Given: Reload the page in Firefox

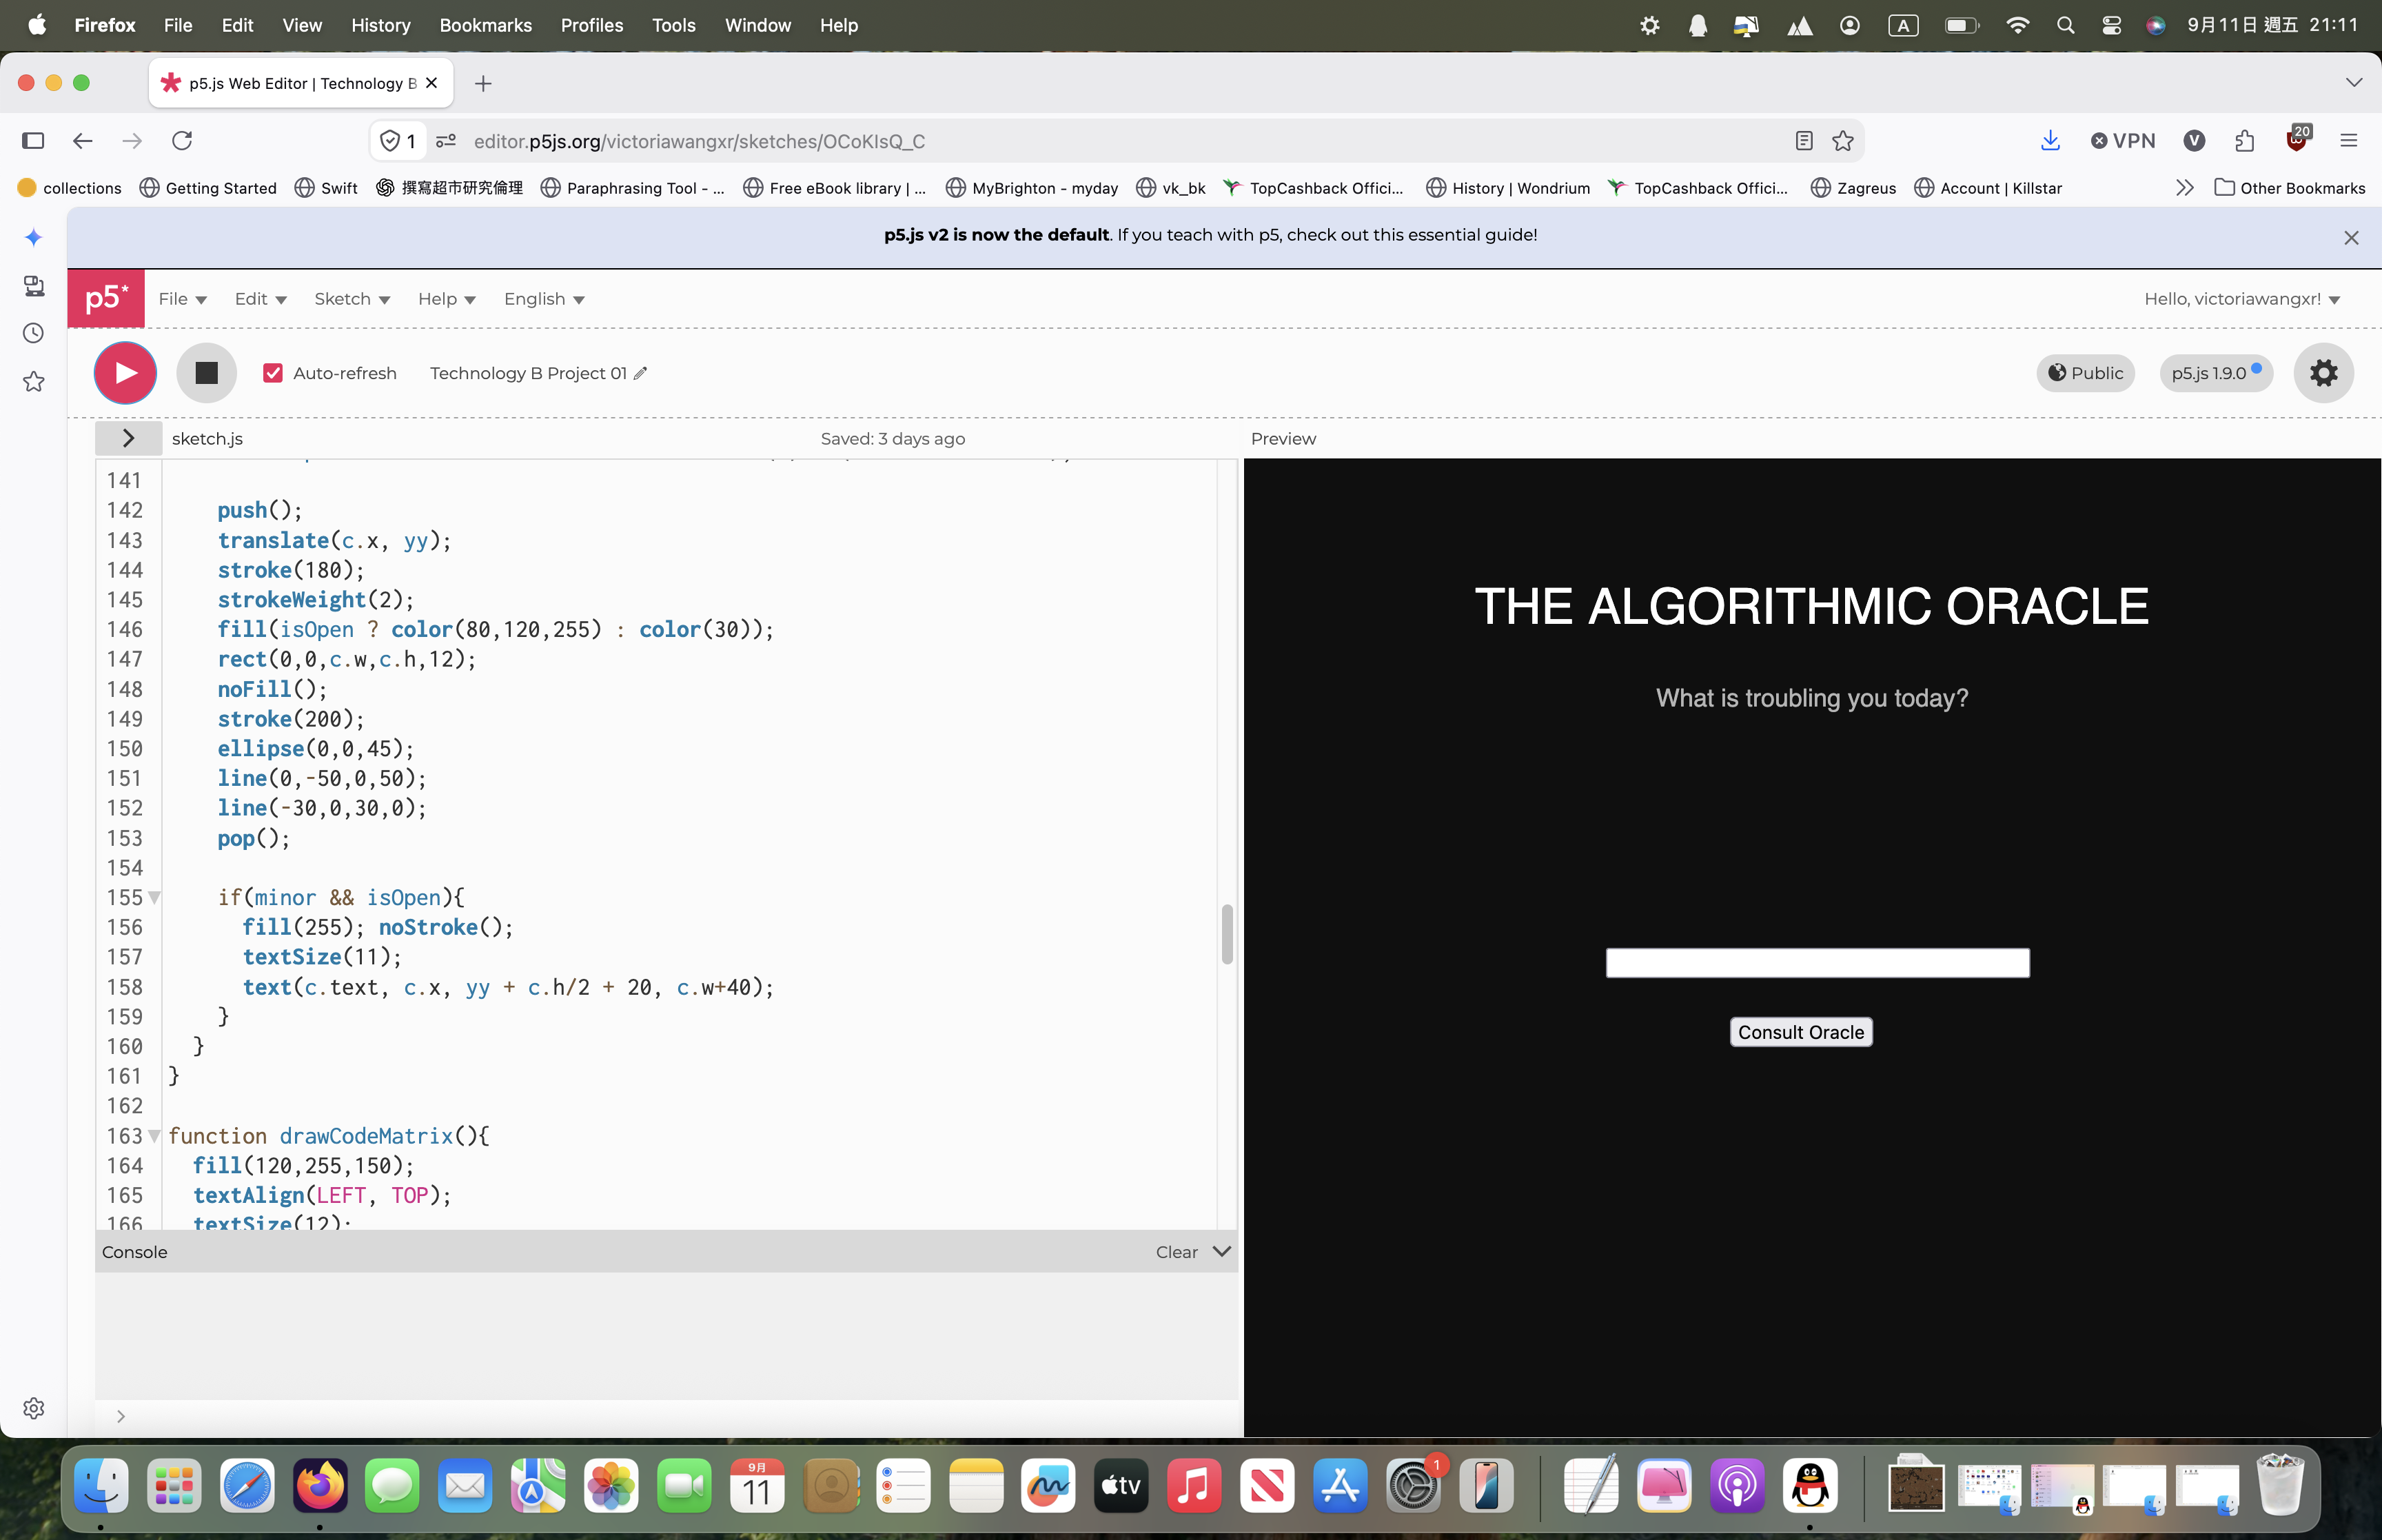Looking at the screenshot, I should point(182,141).
